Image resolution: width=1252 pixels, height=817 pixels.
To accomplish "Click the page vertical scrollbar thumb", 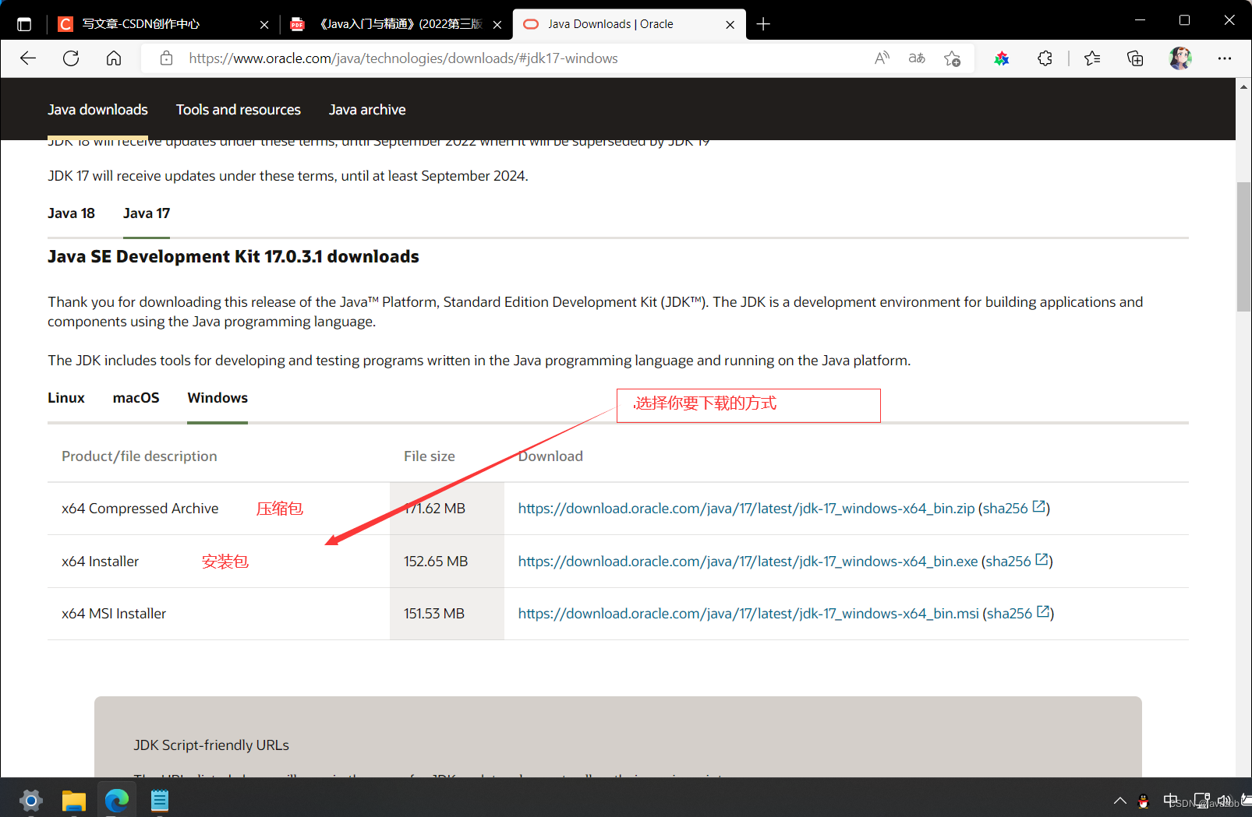I will pos(1243,246).
